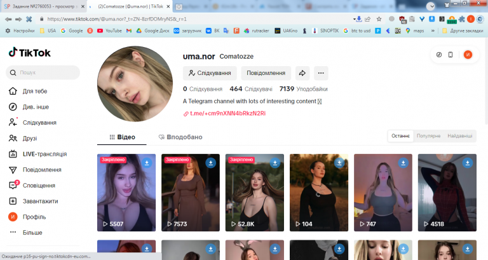The height and width of the screenshot is (260, 488).
Task: Download the video with 7573 views
Action: click(x=211, y=163)
